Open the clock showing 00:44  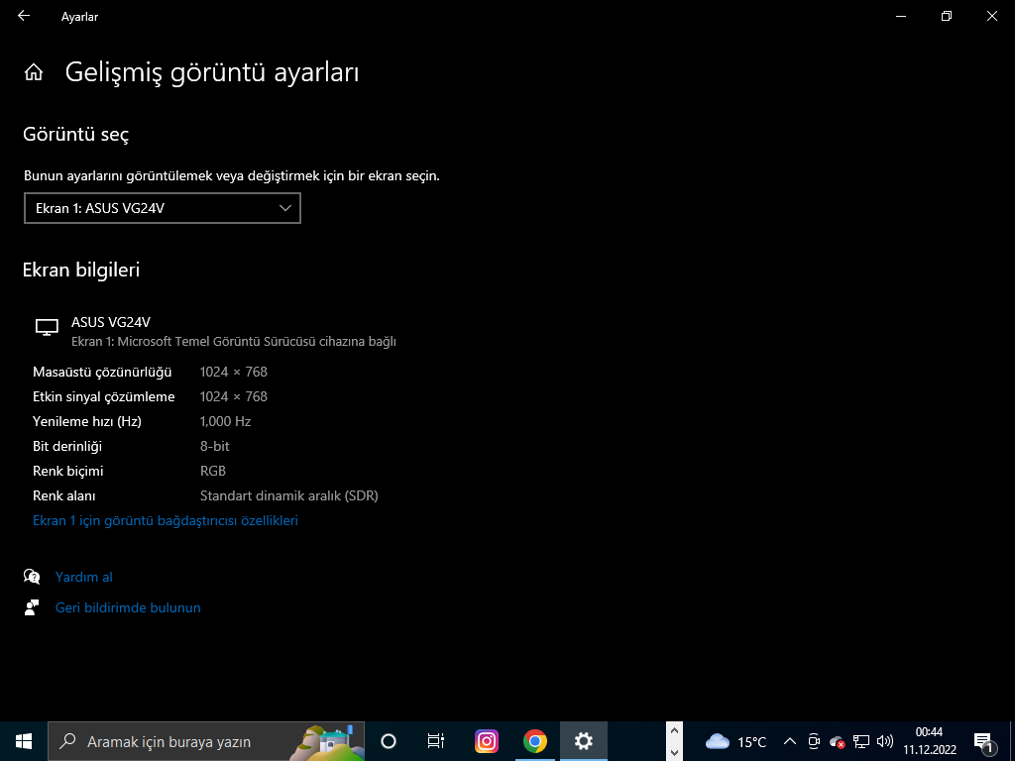coord(930,741)
